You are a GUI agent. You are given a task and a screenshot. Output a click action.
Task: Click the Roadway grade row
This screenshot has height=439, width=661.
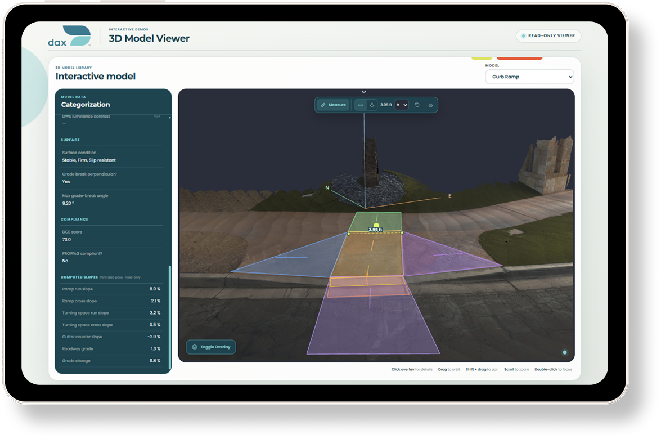[111, 349]
